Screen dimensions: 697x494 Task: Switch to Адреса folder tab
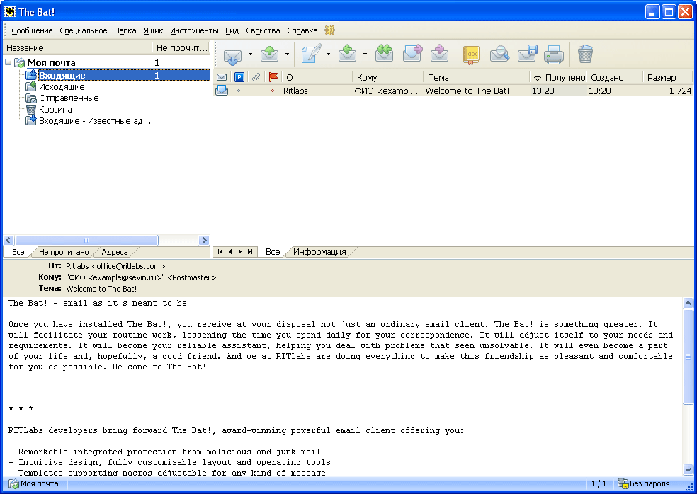click(115, 252)
